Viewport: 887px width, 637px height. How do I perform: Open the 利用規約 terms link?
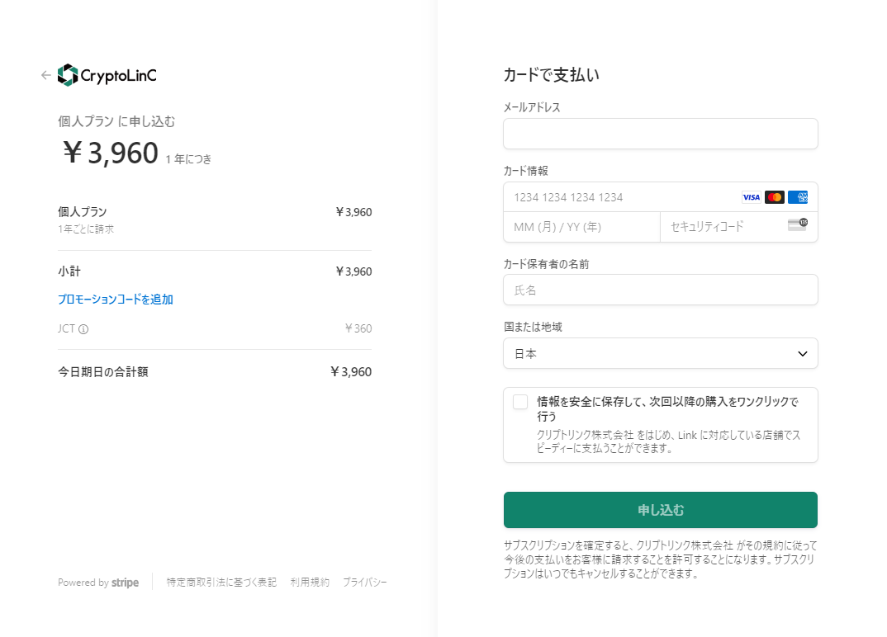[310, 583]
